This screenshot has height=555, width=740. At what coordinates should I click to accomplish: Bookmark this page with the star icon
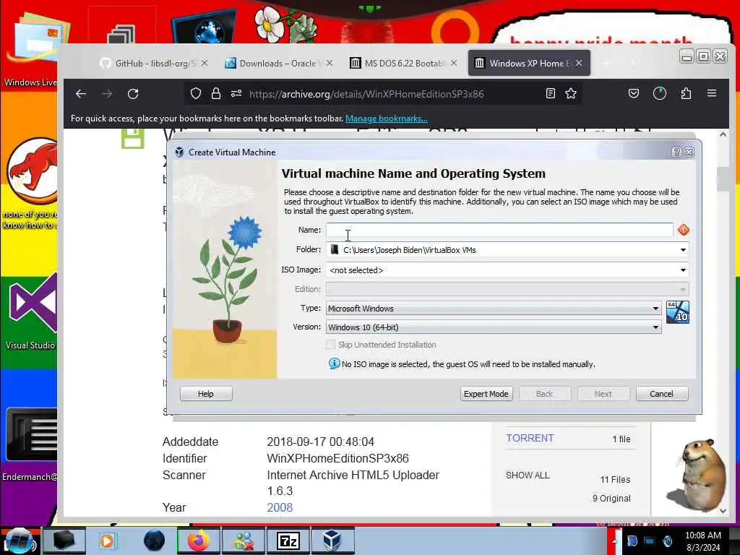(x=571, y=93)
